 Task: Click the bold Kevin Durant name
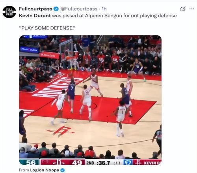pyautogui.click(x=35, y=16)
